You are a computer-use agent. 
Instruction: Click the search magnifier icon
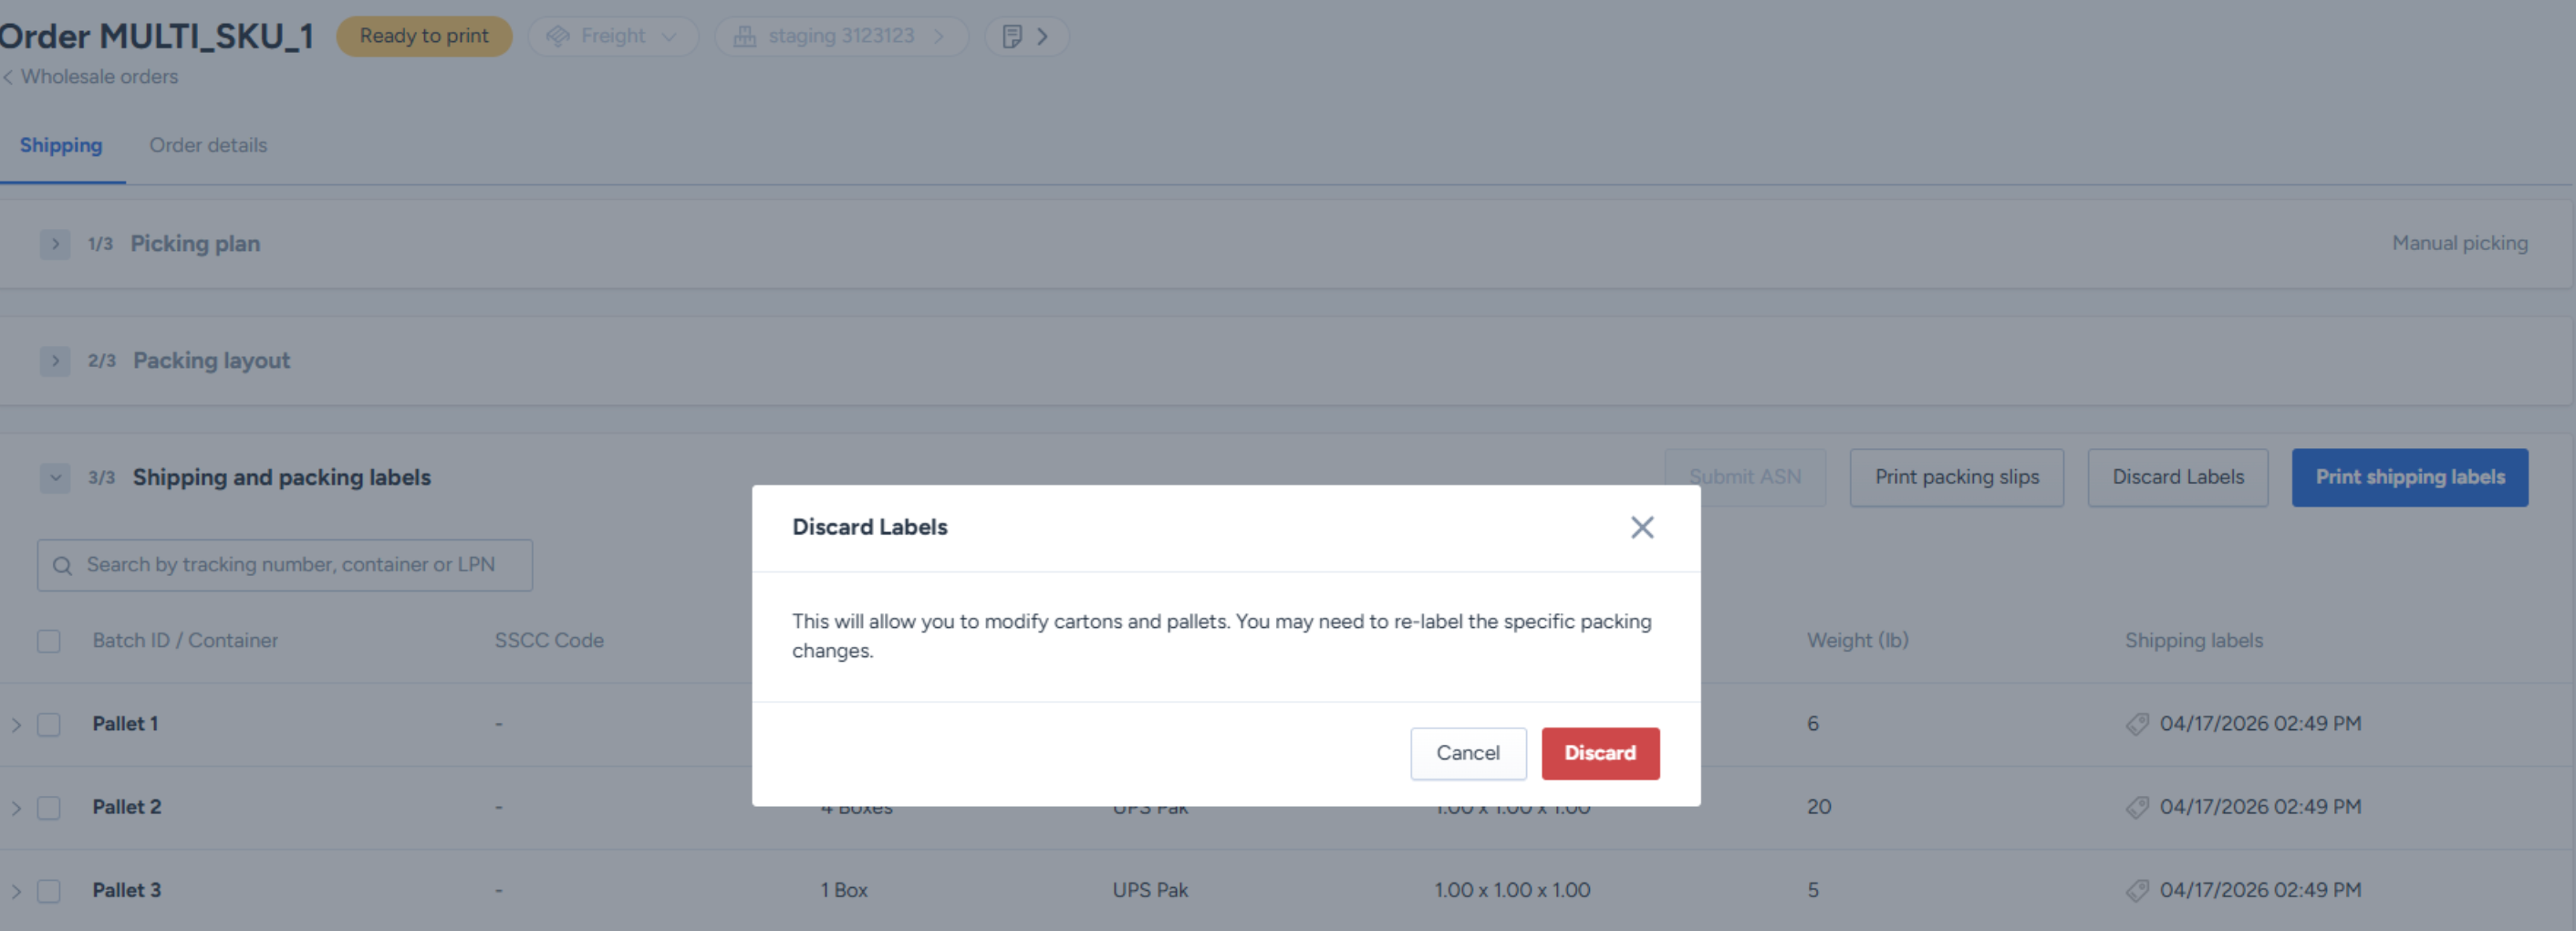tap(62, 566)
